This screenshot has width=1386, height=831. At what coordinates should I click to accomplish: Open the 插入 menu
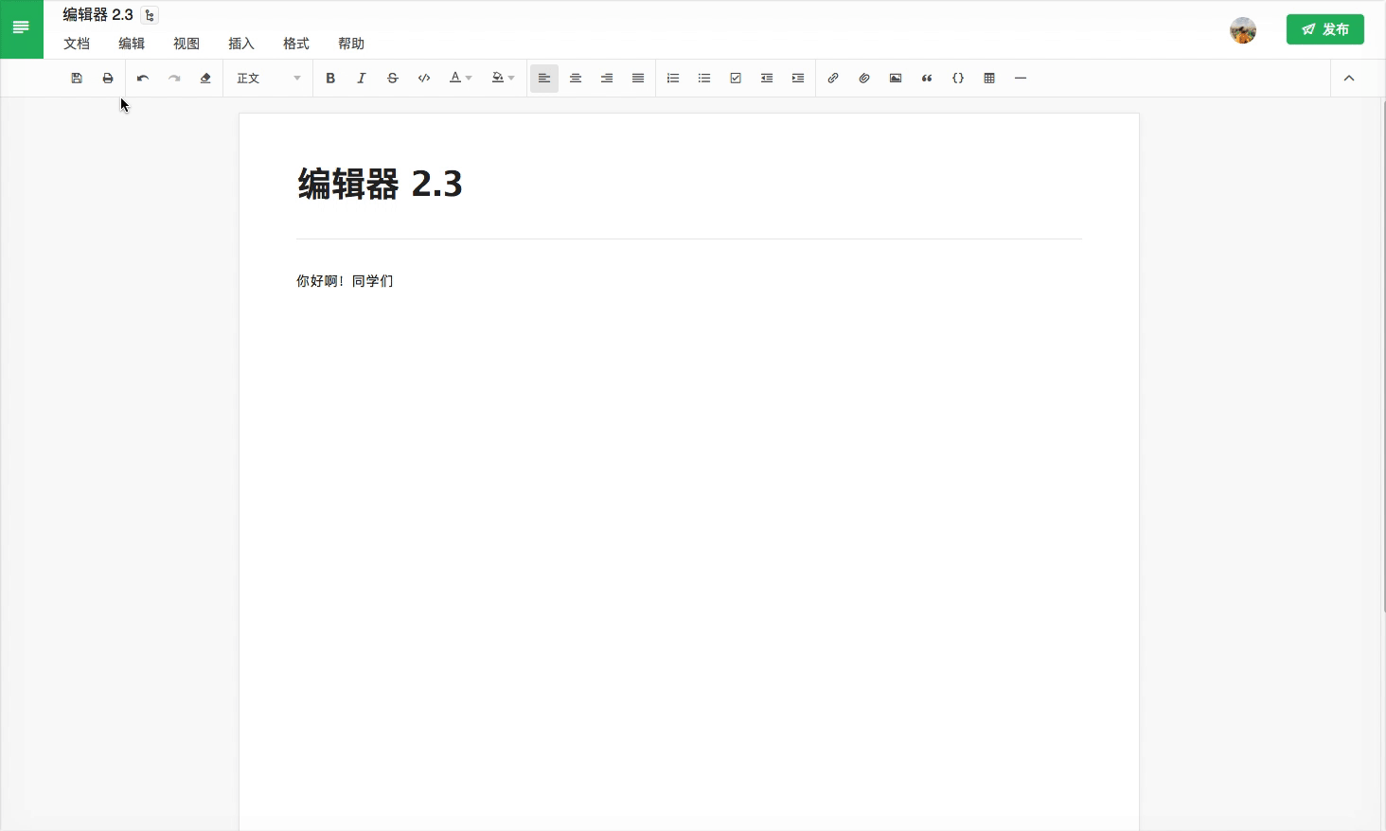241,44
